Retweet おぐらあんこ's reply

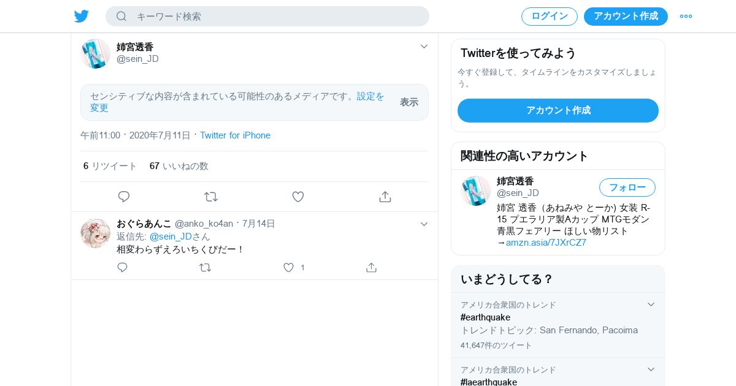pyautogui.click(x=205, y=267)
